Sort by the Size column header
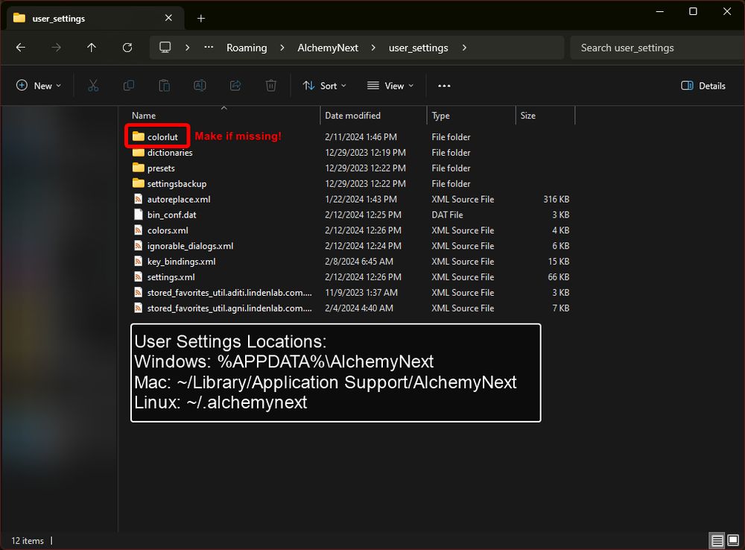Viewport: 745px width, 550px height. [545, 116]
